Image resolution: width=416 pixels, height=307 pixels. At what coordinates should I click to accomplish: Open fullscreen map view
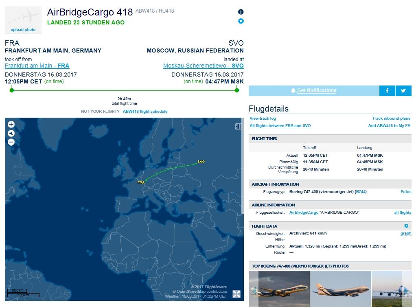point(236,294)
